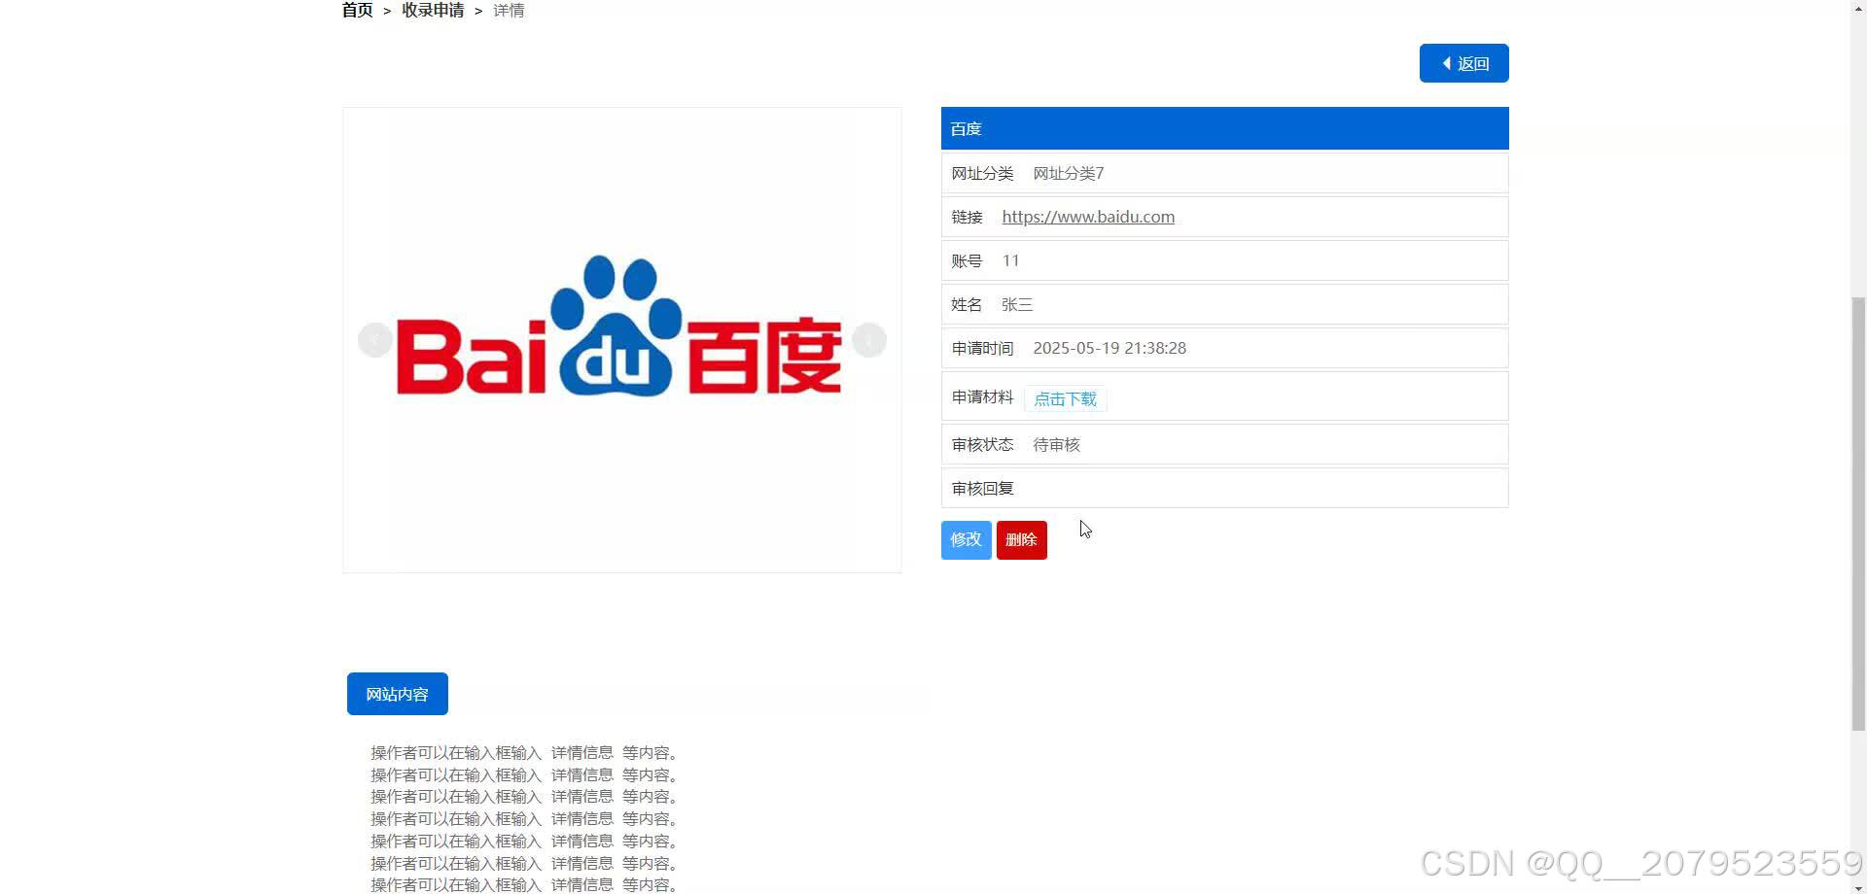
Task: Click the 张三 name value
Action: (1017, 304)
